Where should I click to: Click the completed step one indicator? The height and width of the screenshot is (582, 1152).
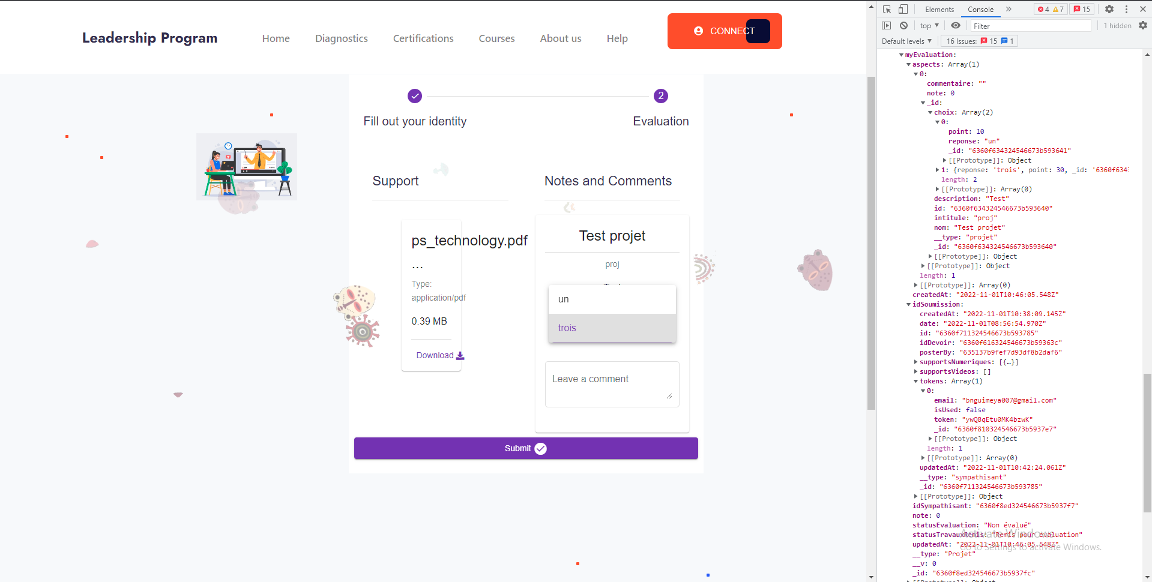pos(415,96)
